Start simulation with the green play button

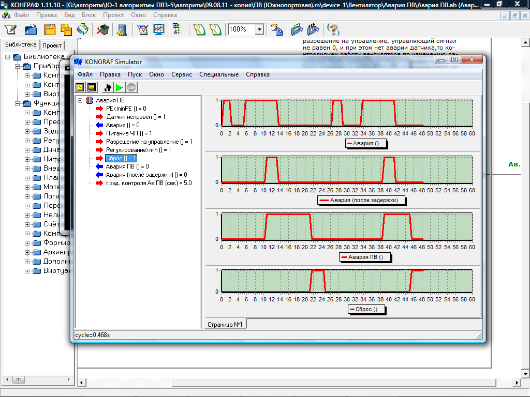point(120,87)
